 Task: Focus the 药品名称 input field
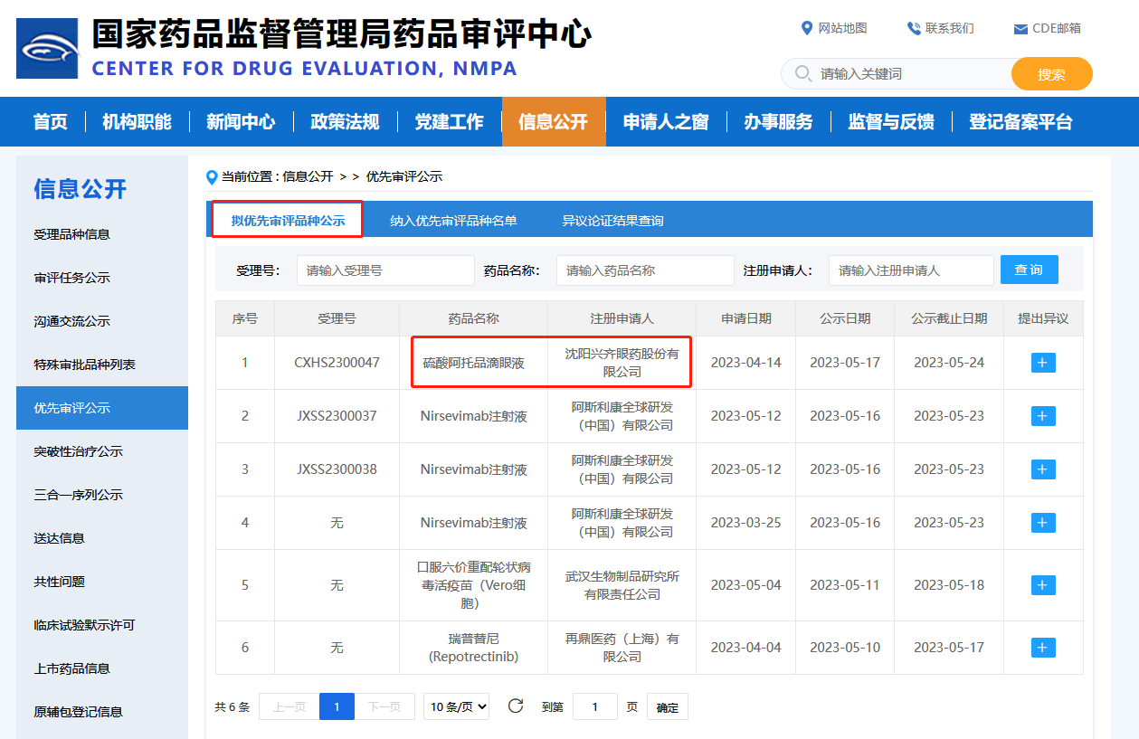tap(644, 270)
